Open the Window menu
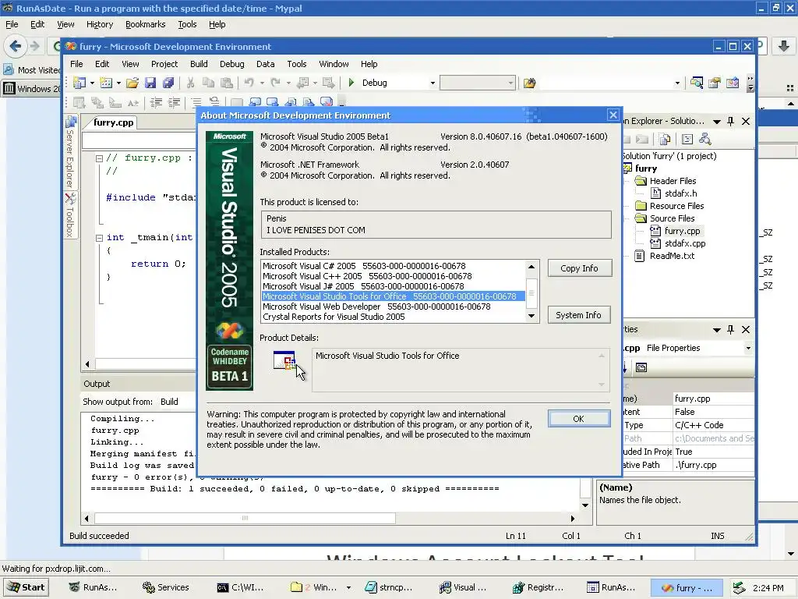 click(334, 64)
